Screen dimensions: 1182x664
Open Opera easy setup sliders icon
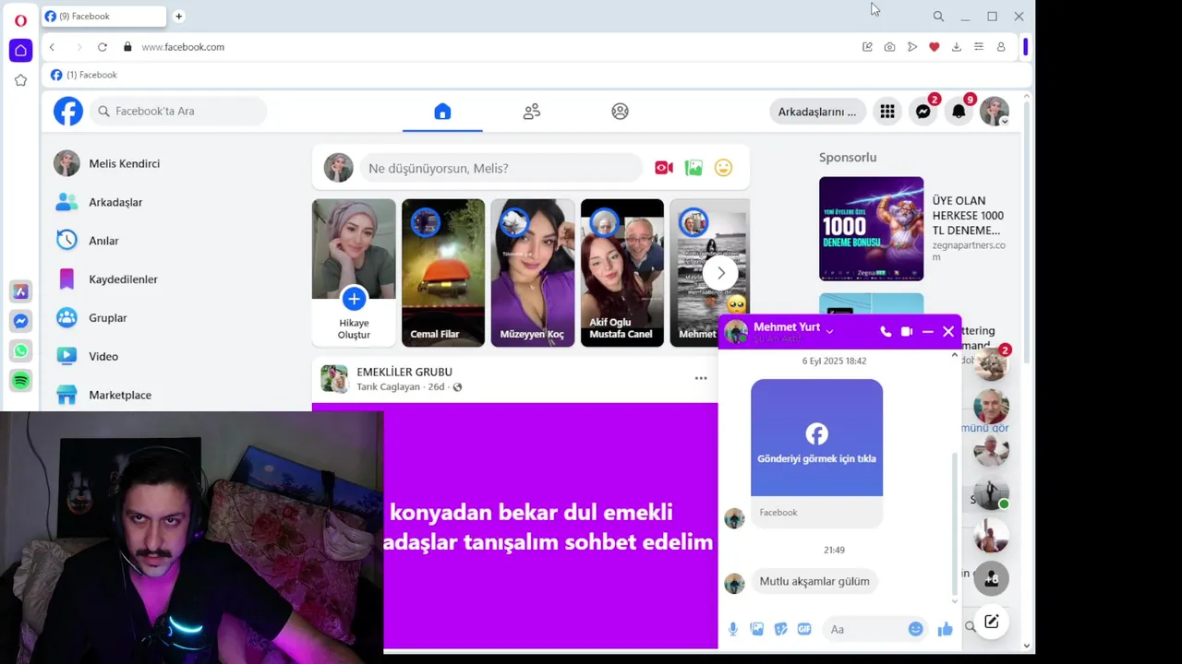click(x=979, y=47)
